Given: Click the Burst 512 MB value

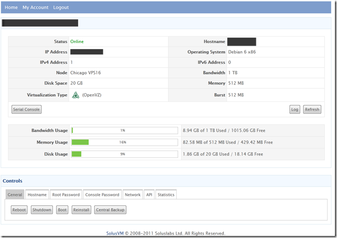Looking at the screenshot, I should pyautogui.click(x=236, y=95).
